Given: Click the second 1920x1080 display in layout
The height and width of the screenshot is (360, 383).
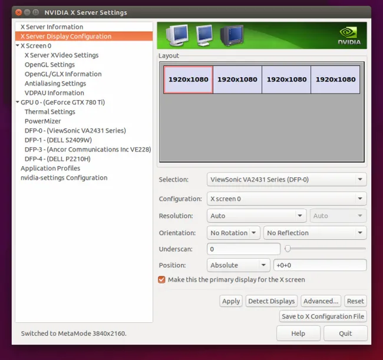Looking at the screenshot, I should 237,80.
